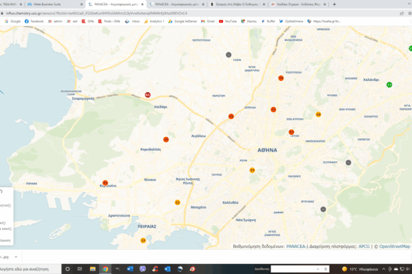Viewport: 412px width, 274px height.
Task: Select the green sensor marker near Χαλάνδρι
Action: tap(389, 85)
